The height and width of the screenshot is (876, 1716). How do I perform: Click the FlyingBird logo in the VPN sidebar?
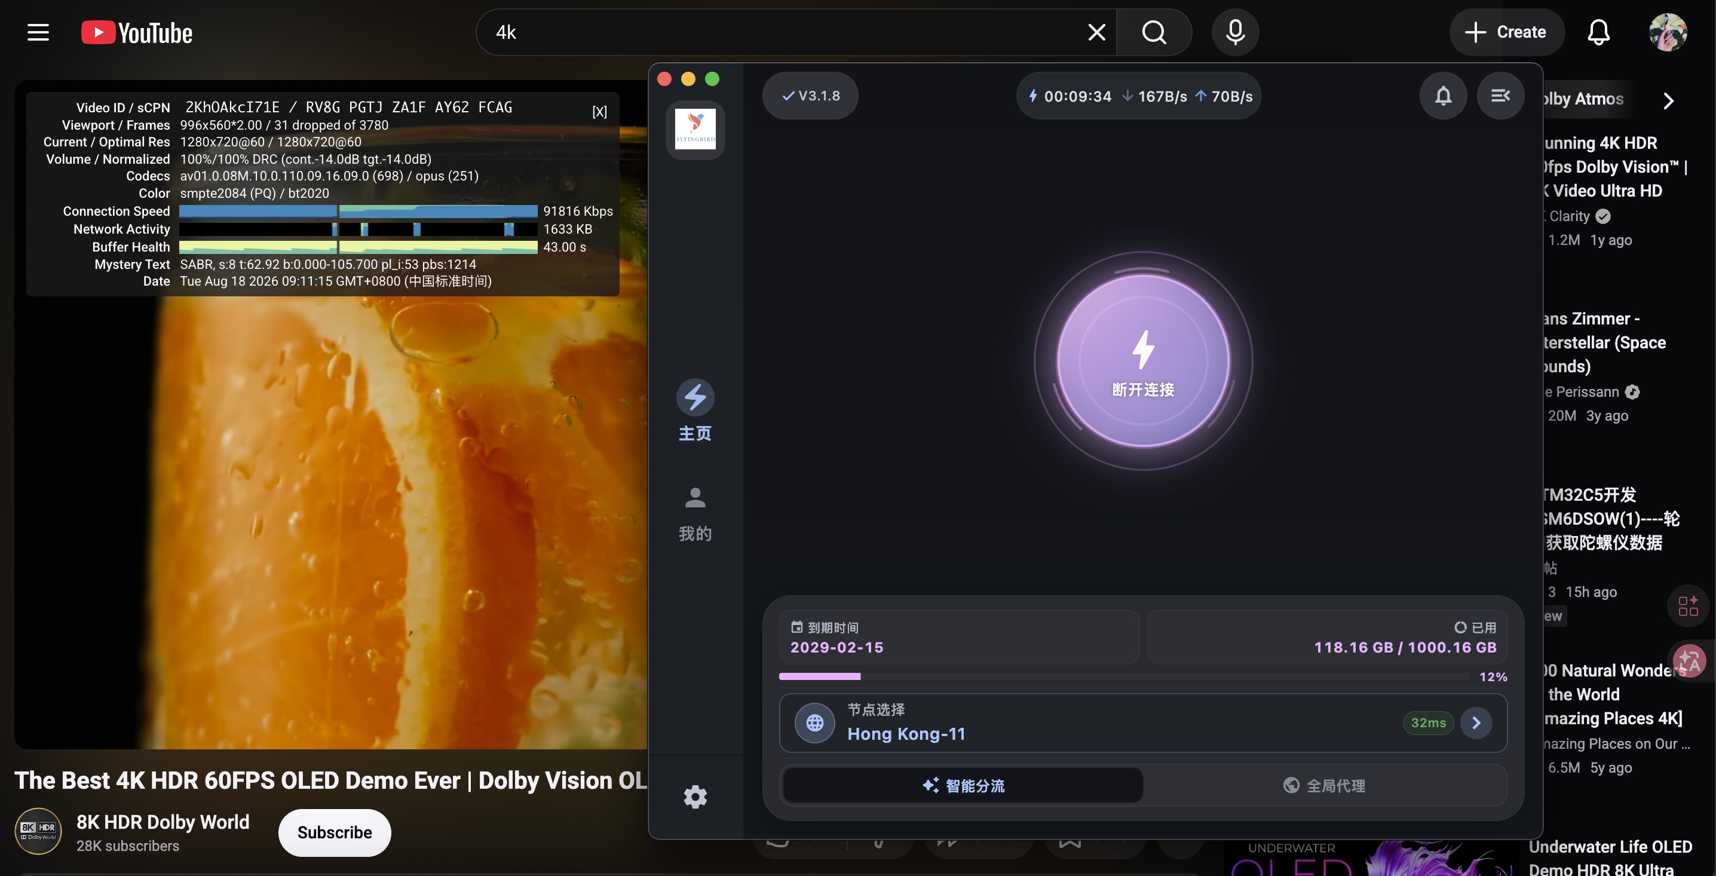click(x=695, y=129)
